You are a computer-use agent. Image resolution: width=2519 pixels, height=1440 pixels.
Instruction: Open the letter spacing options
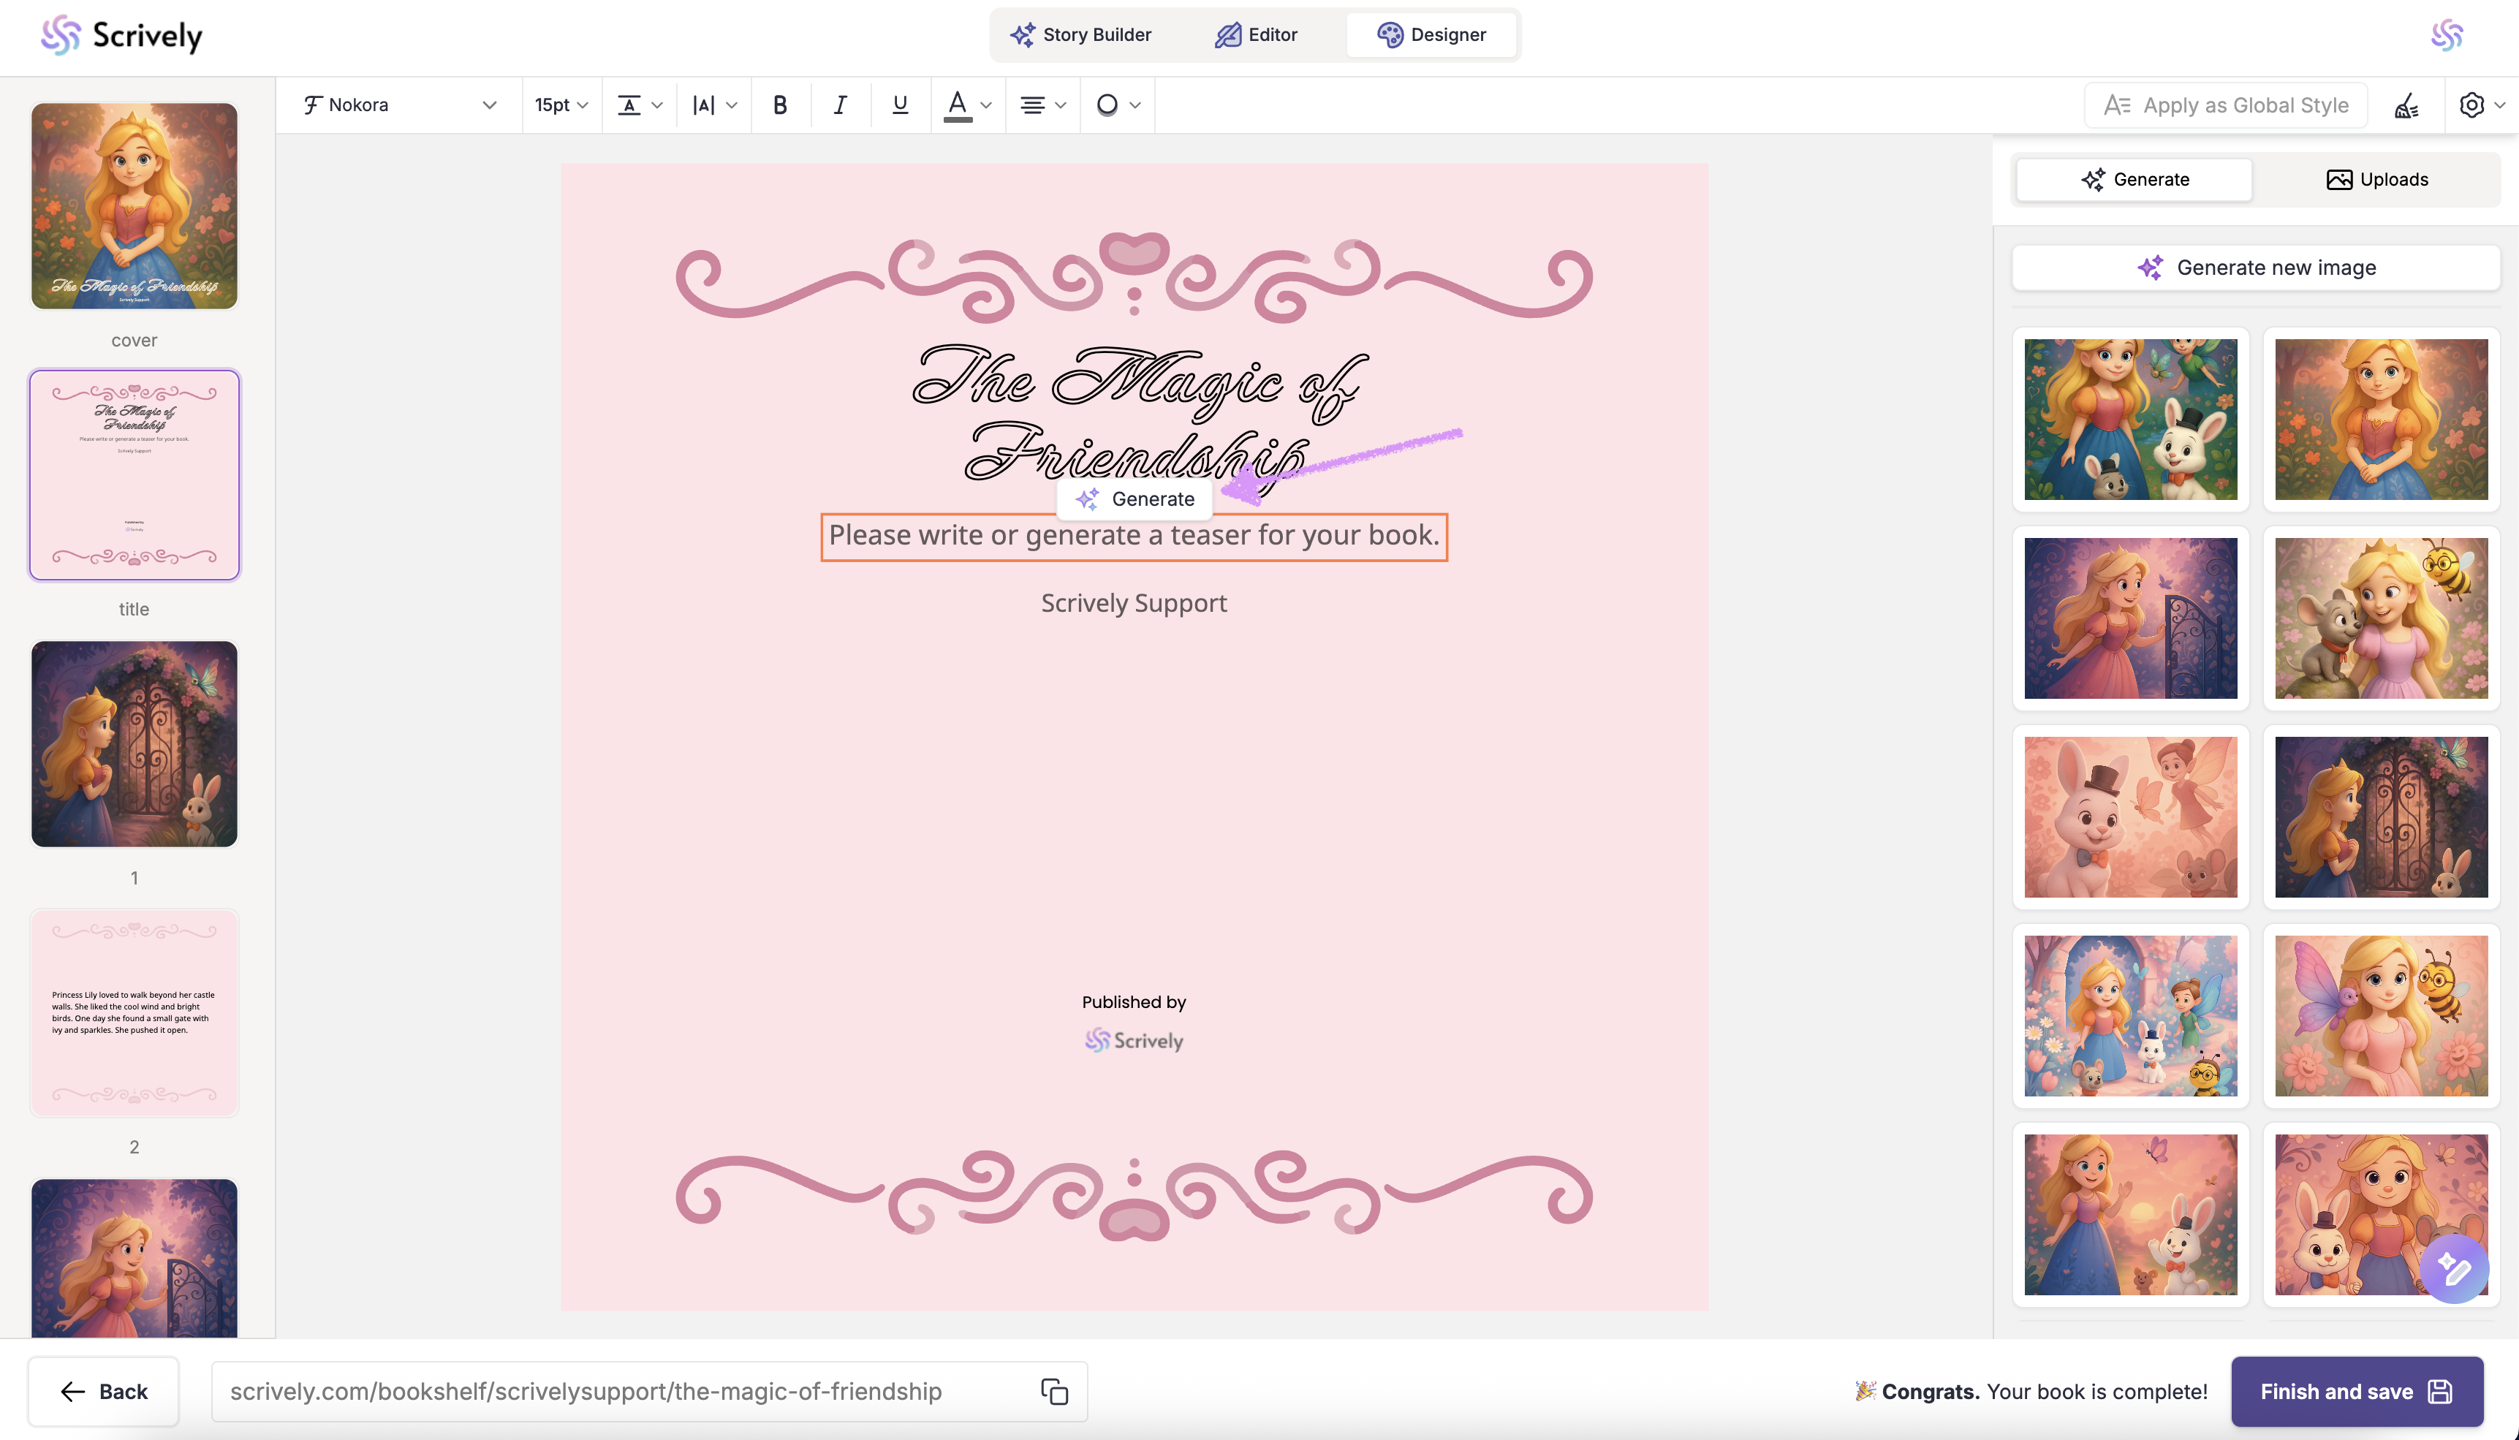[x=714, y=105]
